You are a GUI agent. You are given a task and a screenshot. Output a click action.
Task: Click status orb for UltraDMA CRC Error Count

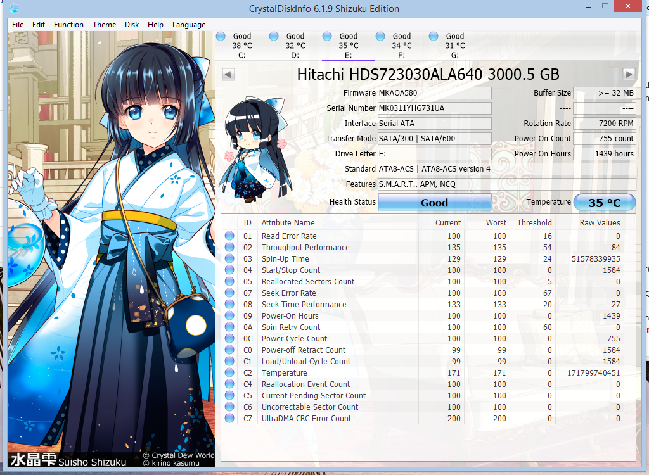229,418
